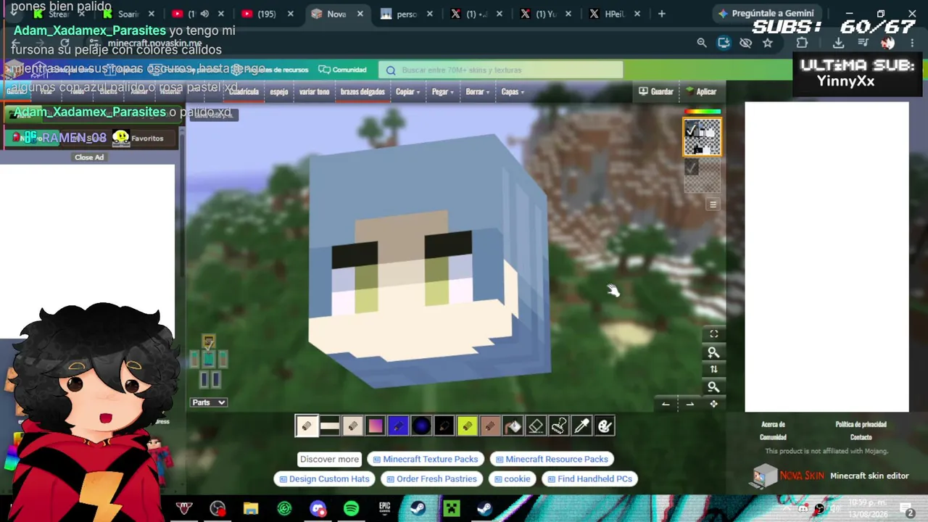Open the Minecraft Texture Packs link
Screen dimensions: 928x522
coord(425,459)
